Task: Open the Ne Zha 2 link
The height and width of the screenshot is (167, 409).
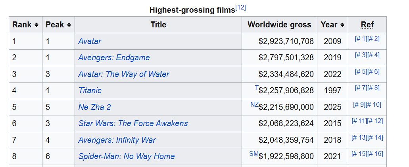Action: [x=94, y=107]
